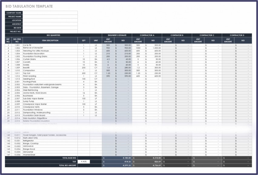The image size is (258, 175).
Task: Select the Sump Pump row description
Action: point(28,101)
